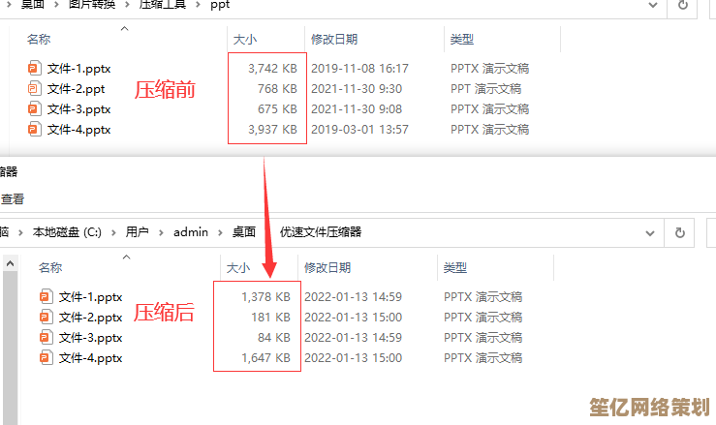Click date 2021-11-30 9:08
716x425 pixels.
[357, 109]
